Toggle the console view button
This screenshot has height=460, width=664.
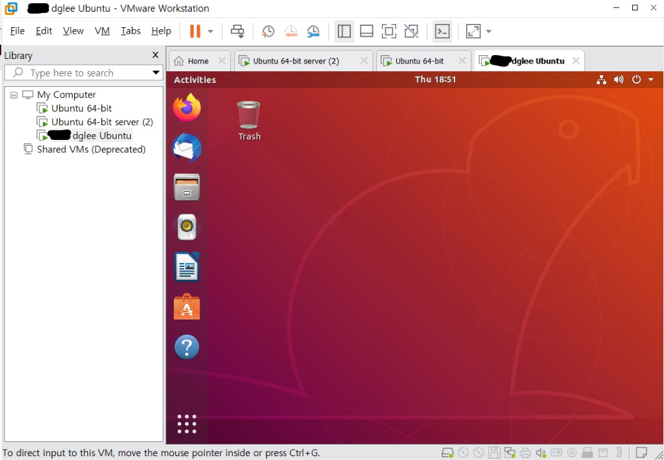(442, 31)
